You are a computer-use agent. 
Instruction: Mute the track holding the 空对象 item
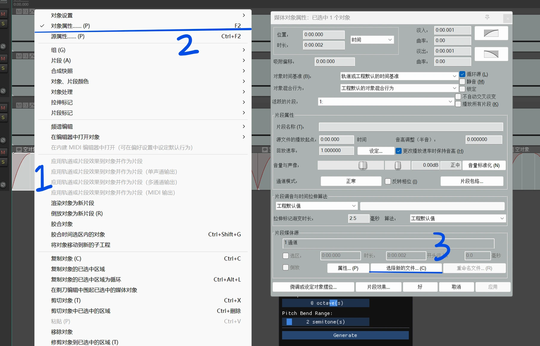pyautogui.click(x=3, y=152)
